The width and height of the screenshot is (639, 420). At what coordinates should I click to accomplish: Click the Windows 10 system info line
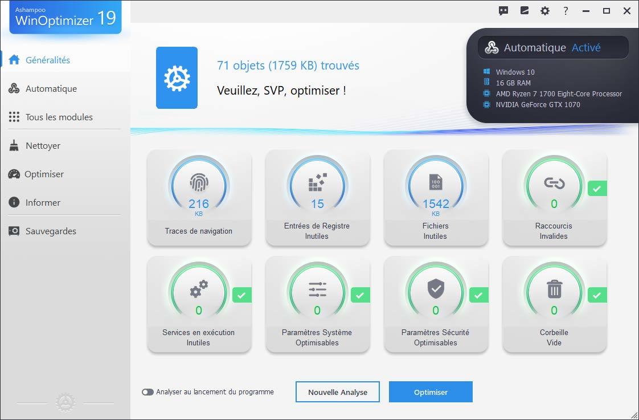click(515, 72)
